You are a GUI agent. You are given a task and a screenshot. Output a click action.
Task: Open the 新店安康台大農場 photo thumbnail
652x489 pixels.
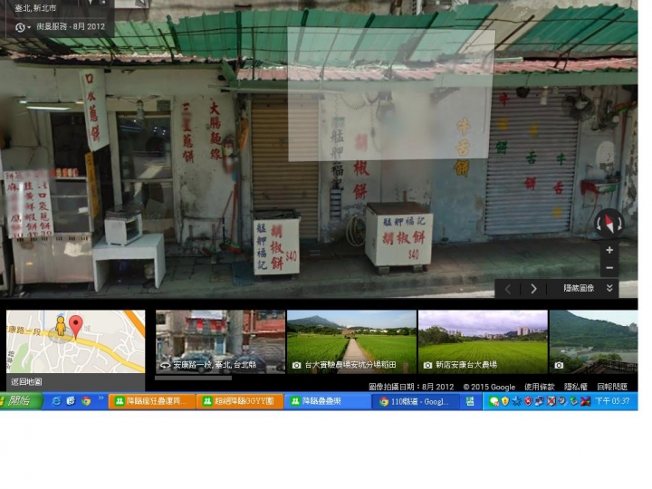pos(483,341)
